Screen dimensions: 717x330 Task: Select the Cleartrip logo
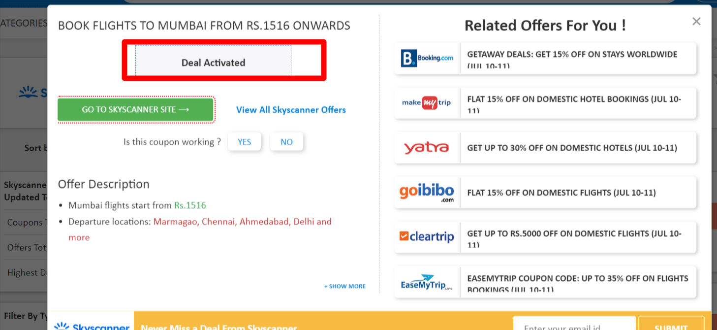[x=426, y=237]
